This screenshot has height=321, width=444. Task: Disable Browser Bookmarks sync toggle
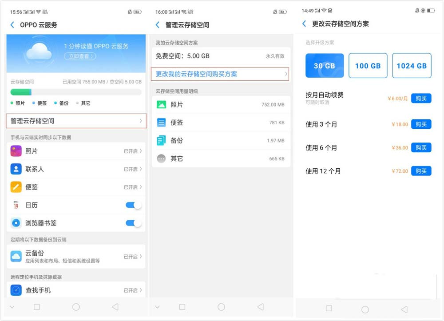(133, 223)
